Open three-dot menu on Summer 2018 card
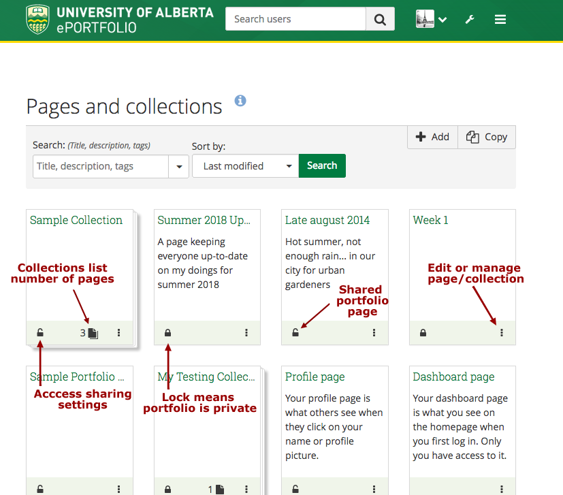This screenshot has width=563, height=495. click(x=246, y=333)
